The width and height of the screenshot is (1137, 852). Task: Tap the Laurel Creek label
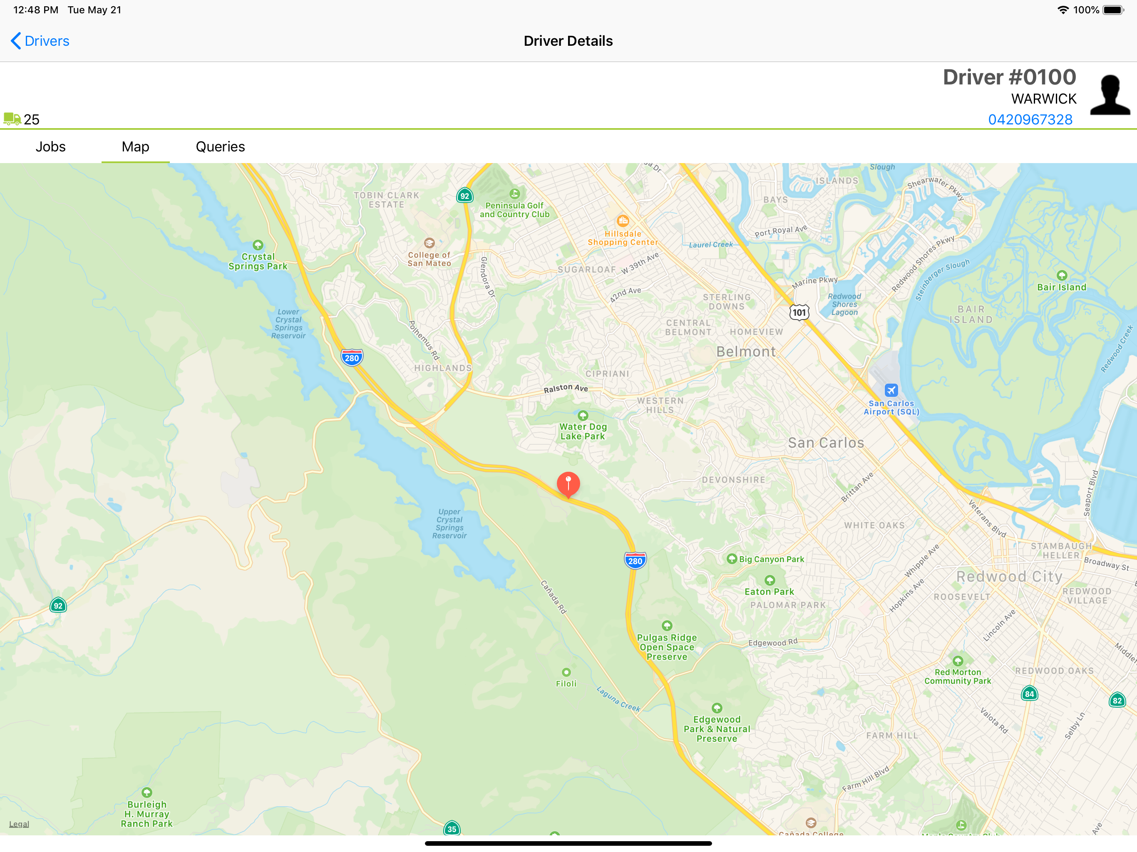[x=711, y=245]
